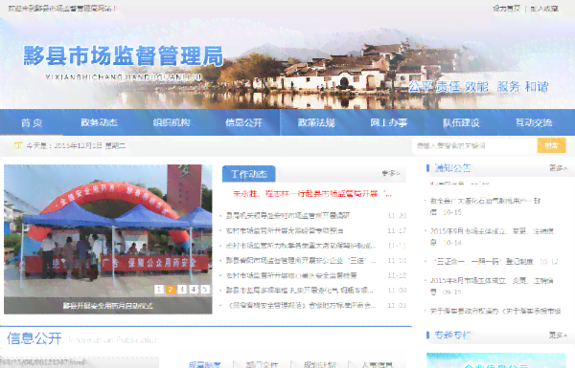This screenshot has width=575, height=368.
Task: Open the 政策法规 navigation item
Action: 316,122
